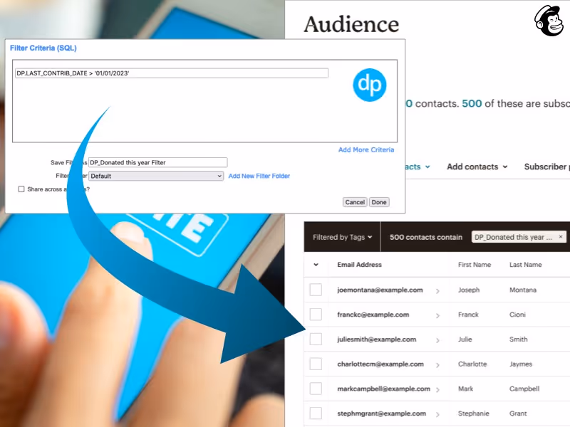Click the last name Jaymes cell
Screen dimensions: 570x427
click(x=521, y=364)
